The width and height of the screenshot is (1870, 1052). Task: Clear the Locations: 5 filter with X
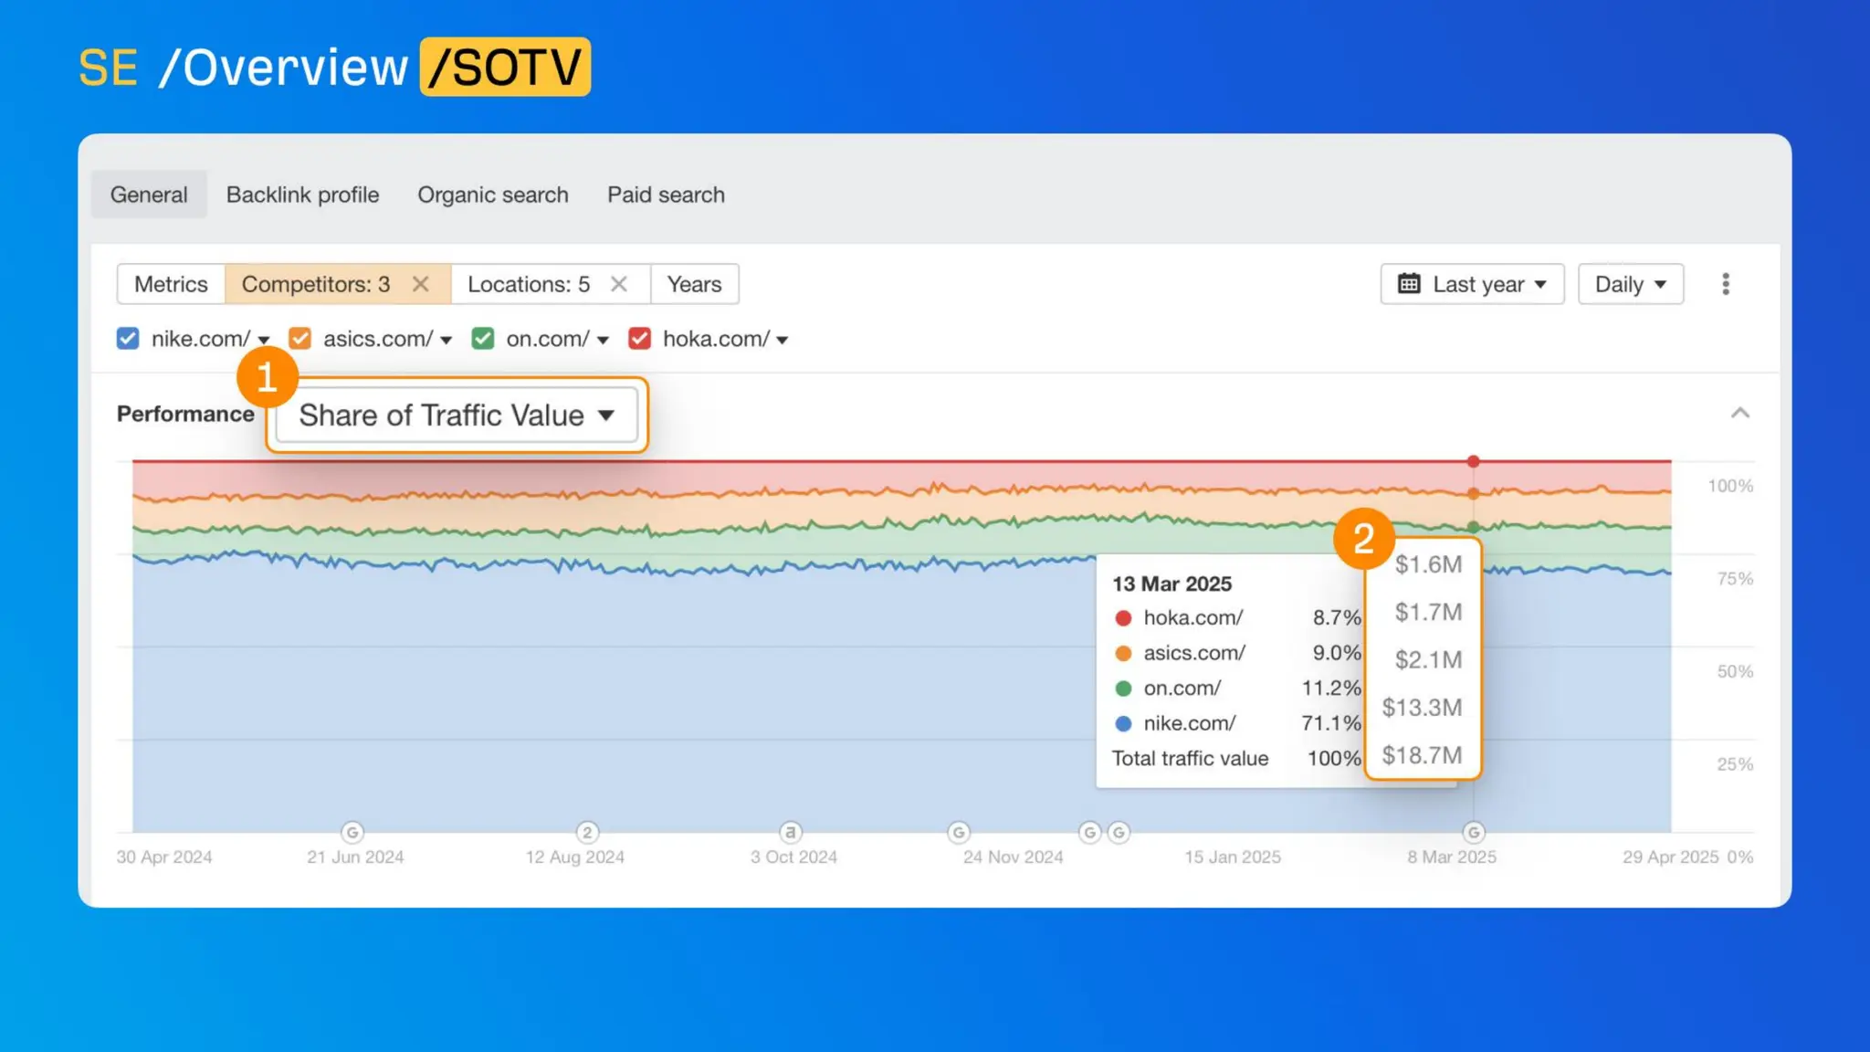pyautogui.click(x=618, y=284)
